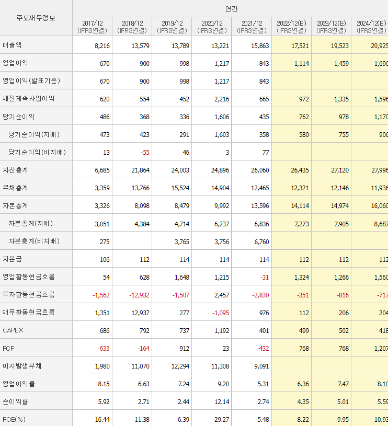Click the red FCF value -633
Image resolution: width=388 pixels, height=426 pixels.
[104, 349]
